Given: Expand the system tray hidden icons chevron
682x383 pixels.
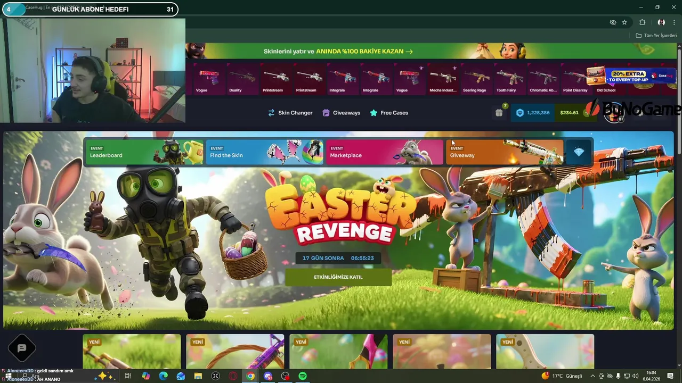Looking at the screenshot, I should click(592, 376).
